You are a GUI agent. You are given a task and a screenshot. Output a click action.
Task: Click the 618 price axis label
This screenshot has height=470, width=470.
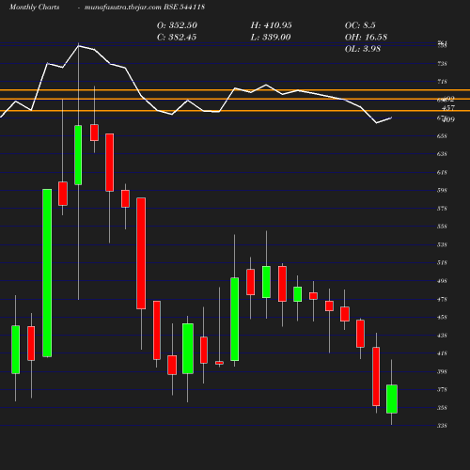pyautogui.click(x=442, y=172)
